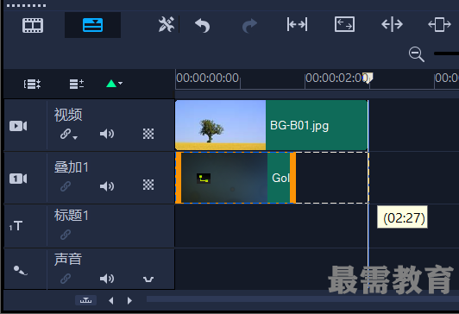The width and height of the screenshot is (459, 314).
Task: Redo the last action
Action: click(249, 25)
